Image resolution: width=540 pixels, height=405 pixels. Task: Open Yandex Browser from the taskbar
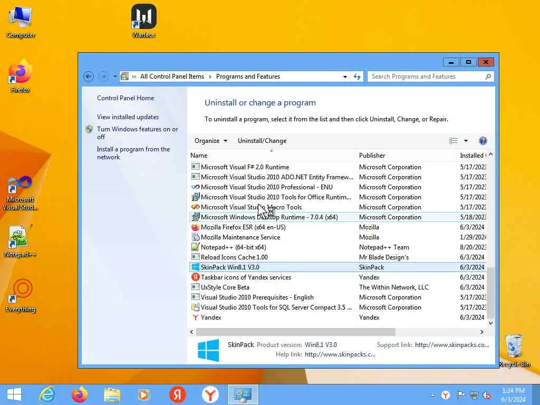click(x=210, y=394)
